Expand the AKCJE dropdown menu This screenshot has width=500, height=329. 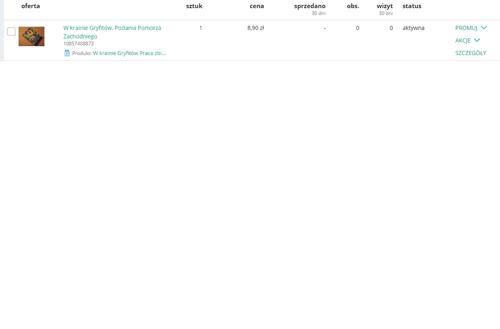click(463, 41)
